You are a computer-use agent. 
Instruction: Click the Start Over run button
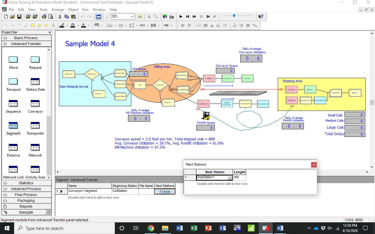click(x=208, y=17)
